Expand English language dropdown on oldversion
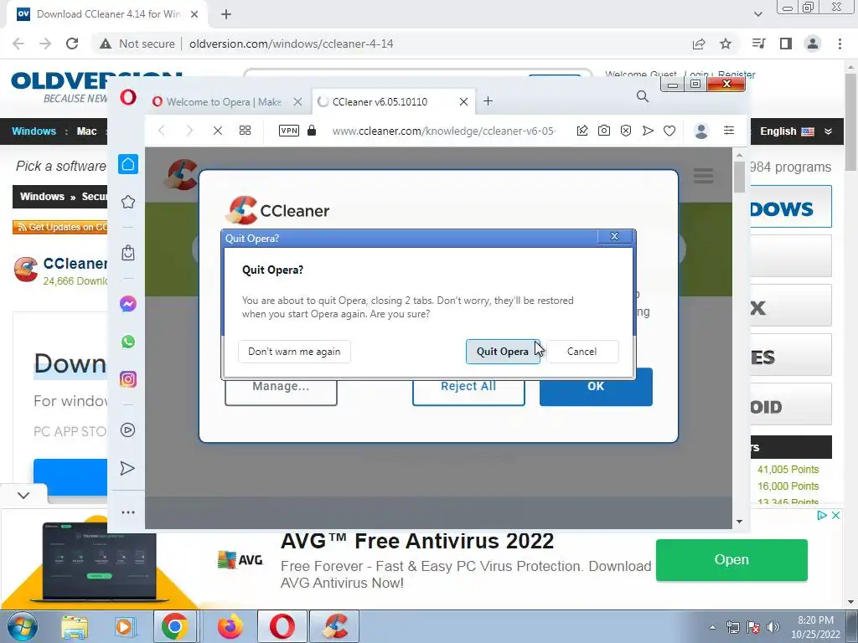The image size is (858, 643). click(x=796, y=131)
